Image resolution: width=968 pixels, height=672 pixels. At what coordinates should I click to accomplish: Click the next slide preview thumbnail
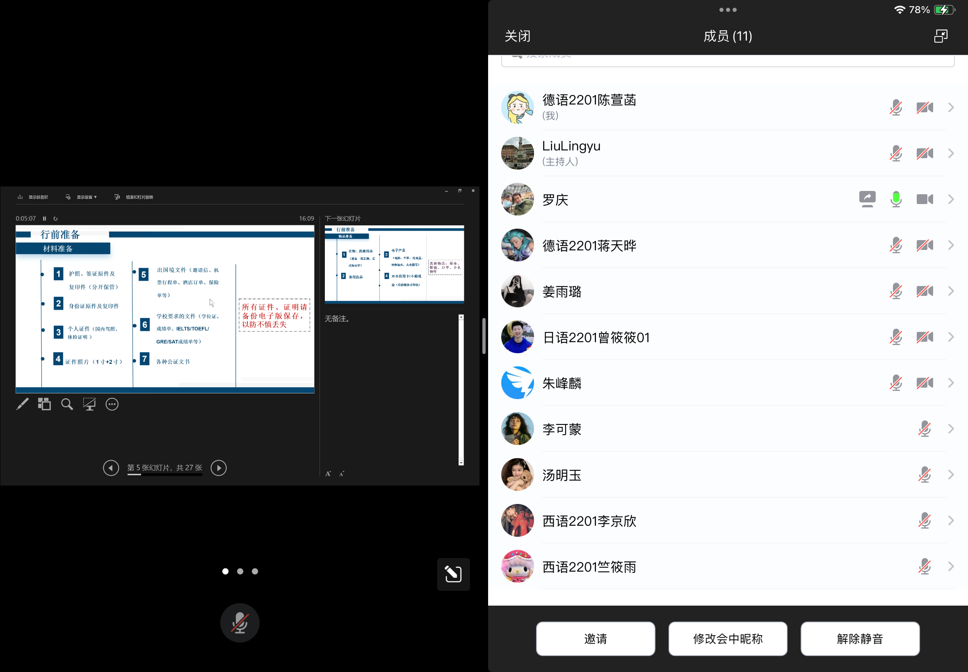(x=394, y=264)
